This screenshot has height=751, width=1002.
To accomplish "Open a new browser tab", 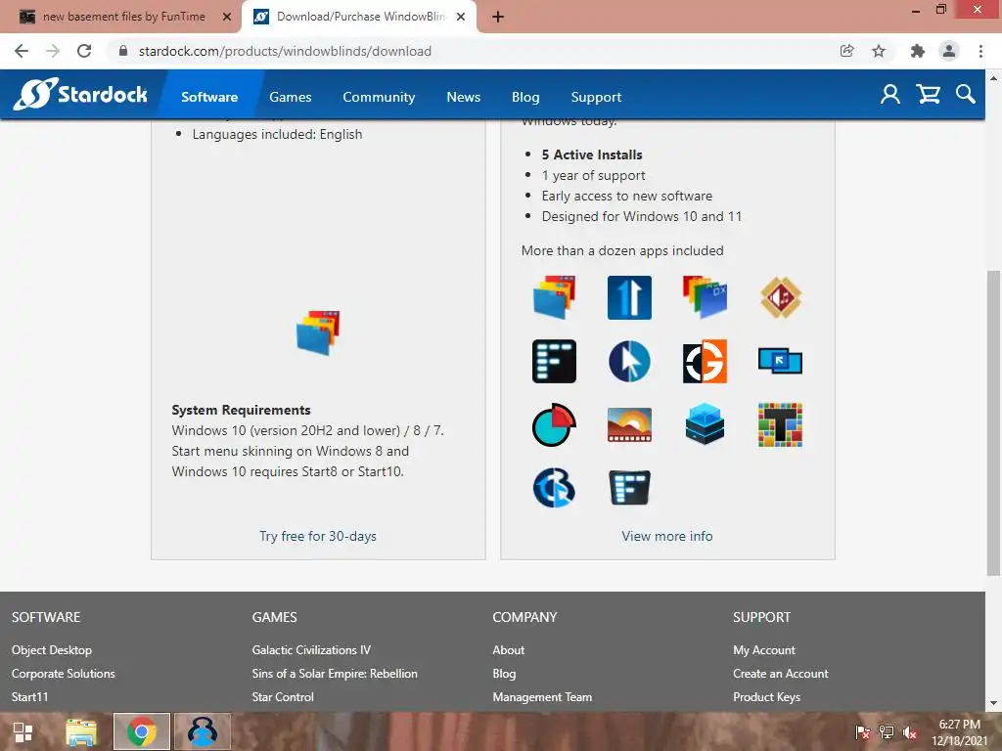I will coord(498,17).
